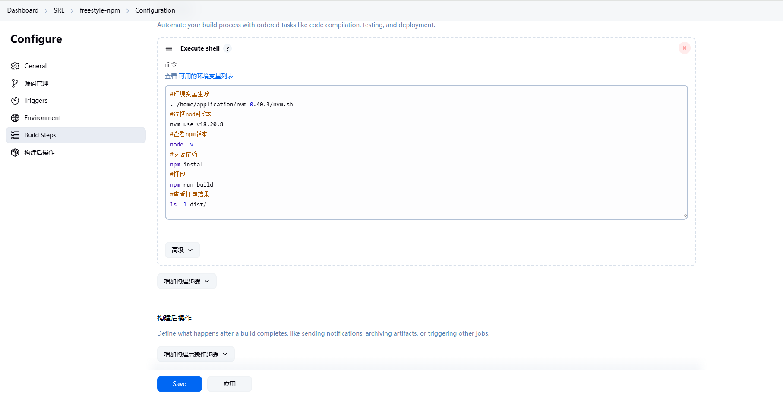Click inside the shell command text area
The image size is (783, 396).
coord(426,164)
